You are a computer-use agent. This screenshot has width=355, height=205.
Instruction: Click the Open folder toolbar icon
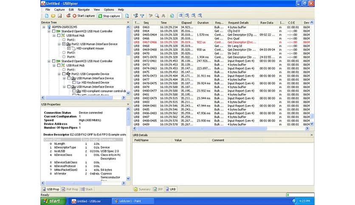(x=53, y=16)
